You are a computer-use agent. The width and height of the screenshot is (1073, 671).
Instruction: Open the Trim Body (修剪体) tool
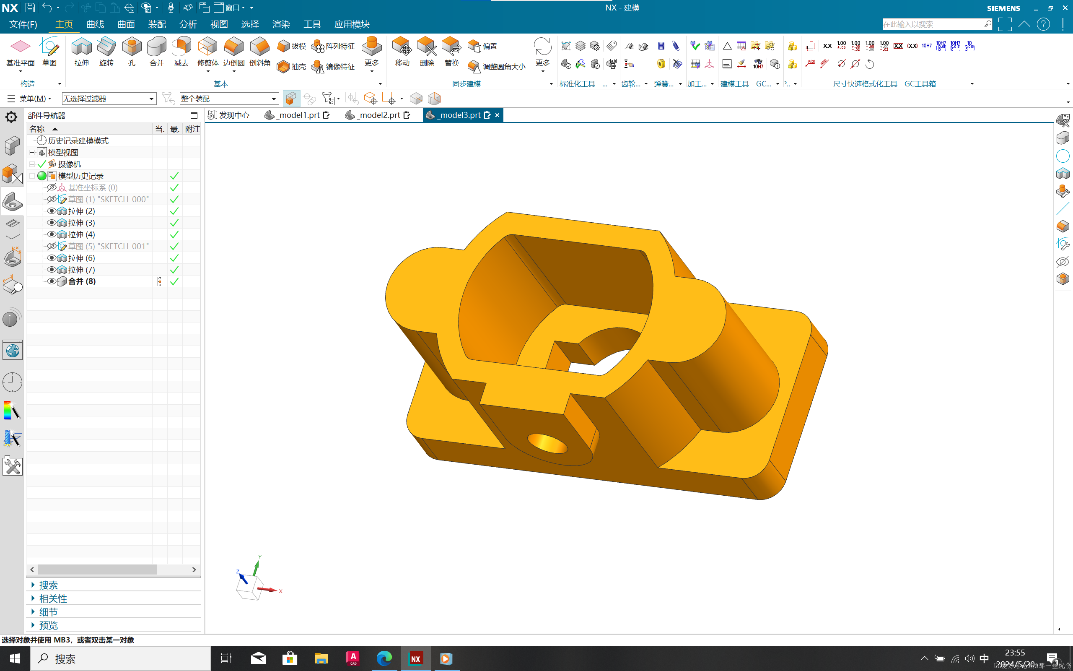coord(207,52)
